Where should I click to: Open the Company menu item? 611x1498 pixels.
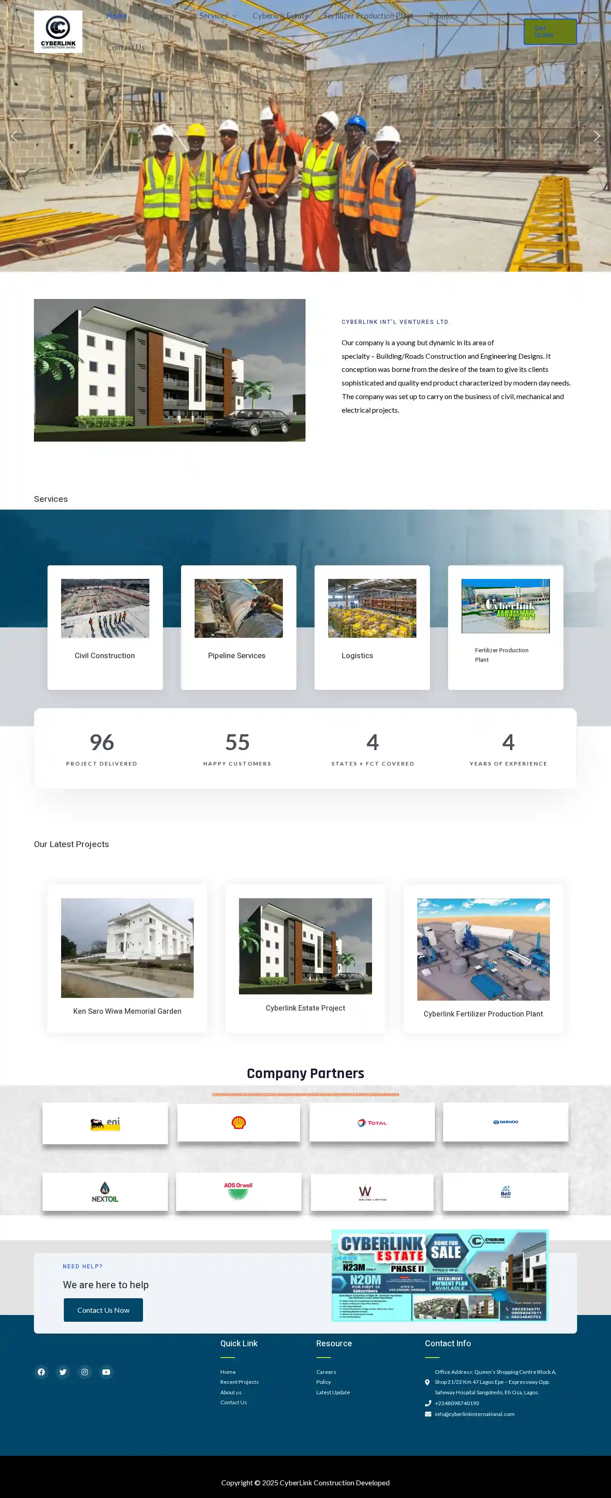click(158, 16)
